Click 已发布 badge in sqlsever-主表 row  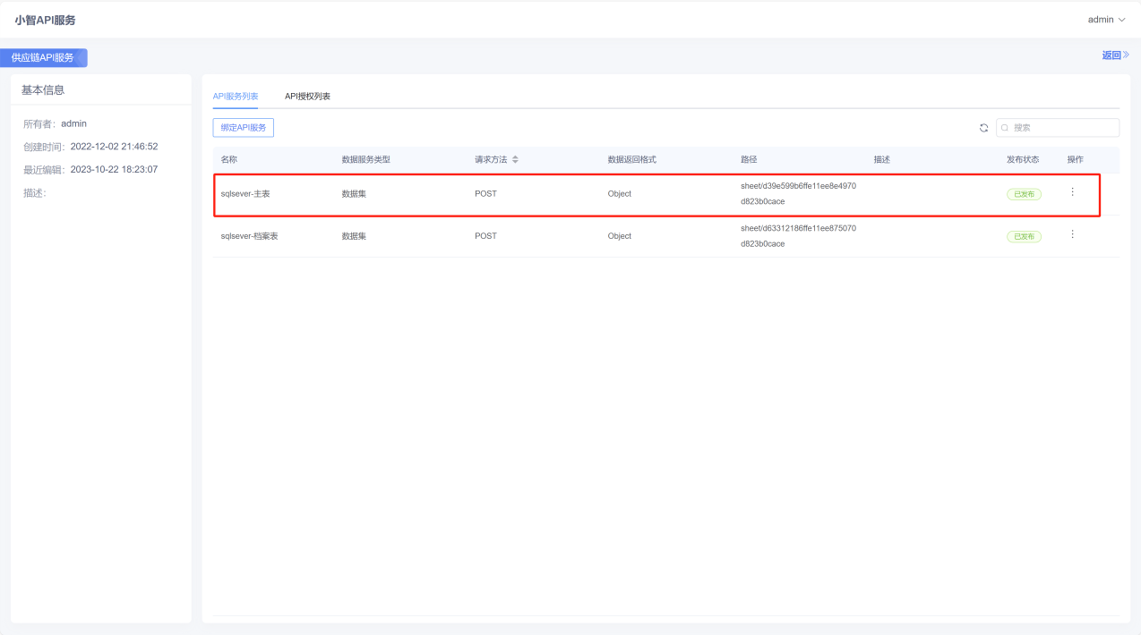[x=1024, y=194]
